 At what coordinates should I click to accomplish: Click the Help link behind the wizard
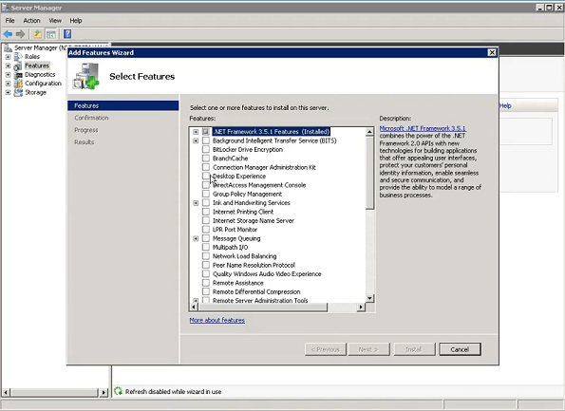coord(505,105)
